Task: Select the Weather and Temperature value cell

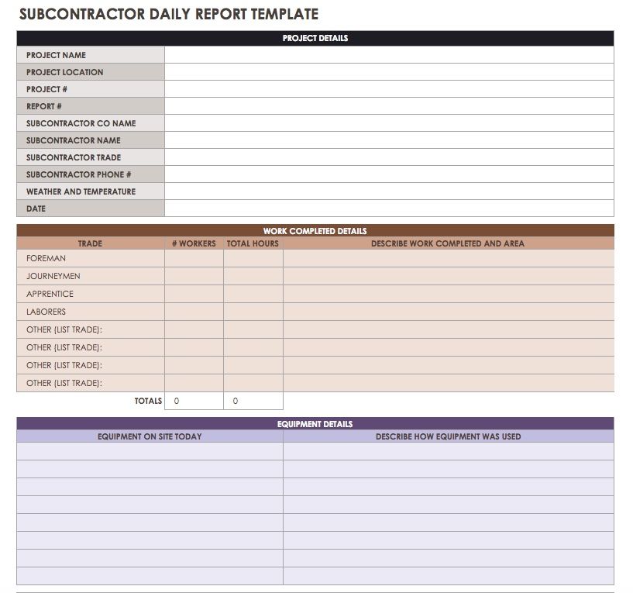Action: click(389, 191)
